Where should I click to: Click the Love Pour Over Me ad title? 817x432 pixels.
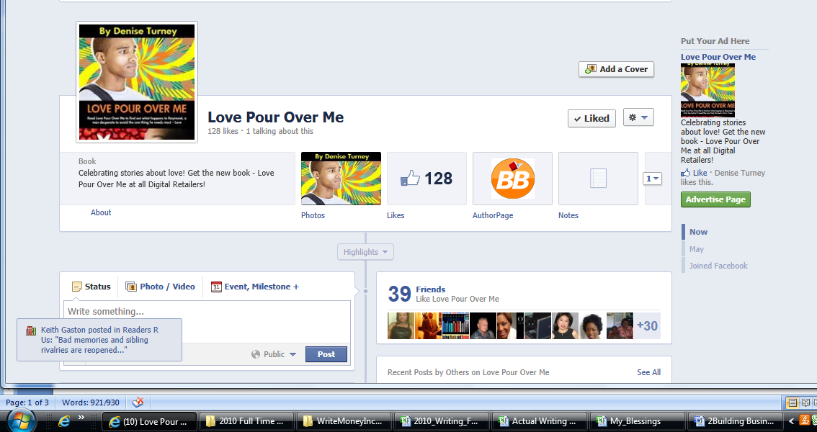pyautogui.click(x=718, y=57)
